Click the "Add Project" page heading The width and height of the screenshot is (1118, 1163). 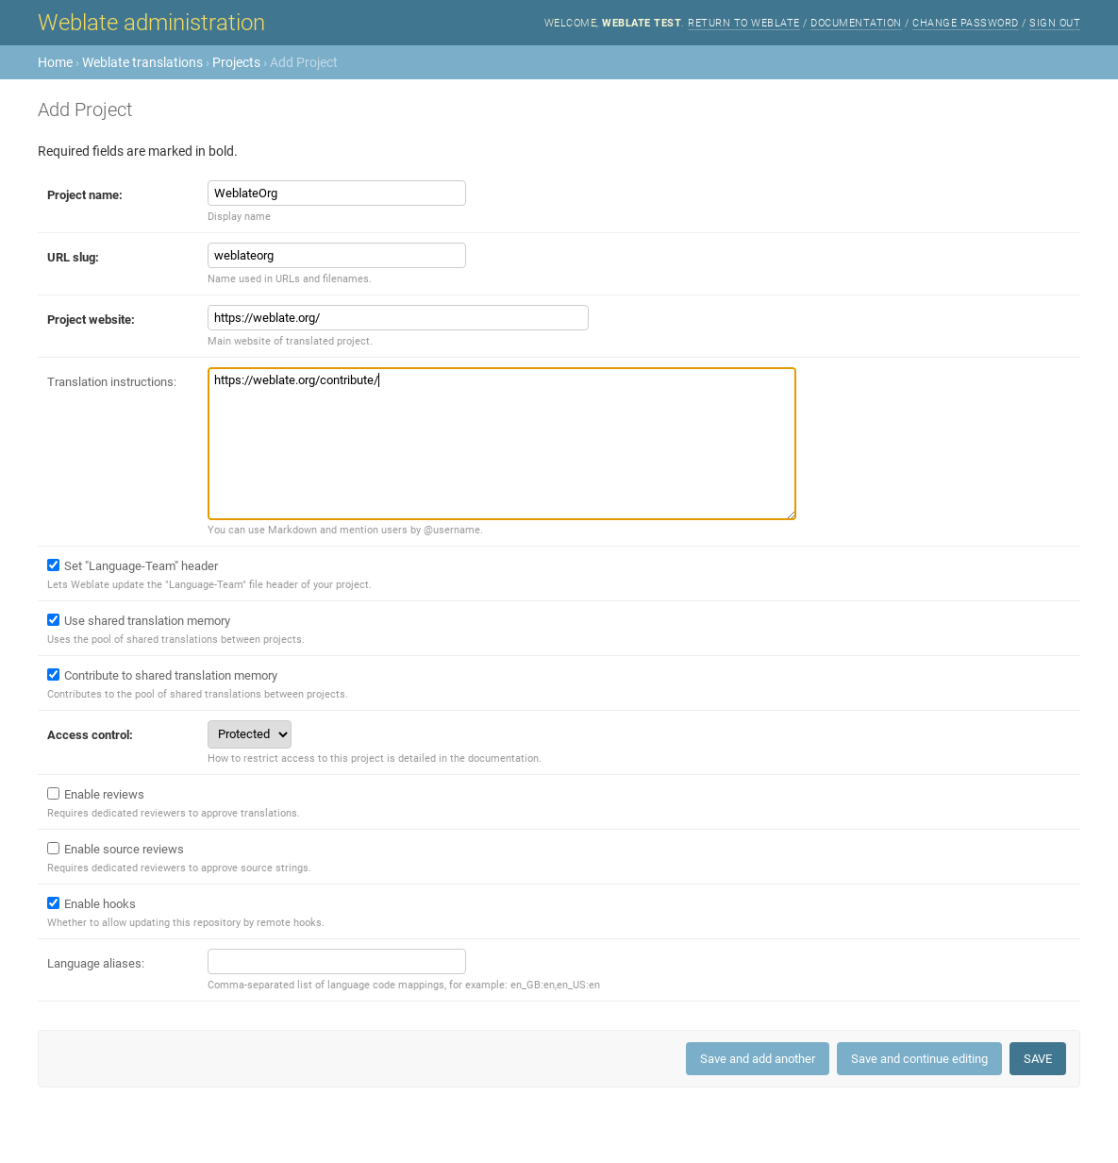[x=85, y=110]
